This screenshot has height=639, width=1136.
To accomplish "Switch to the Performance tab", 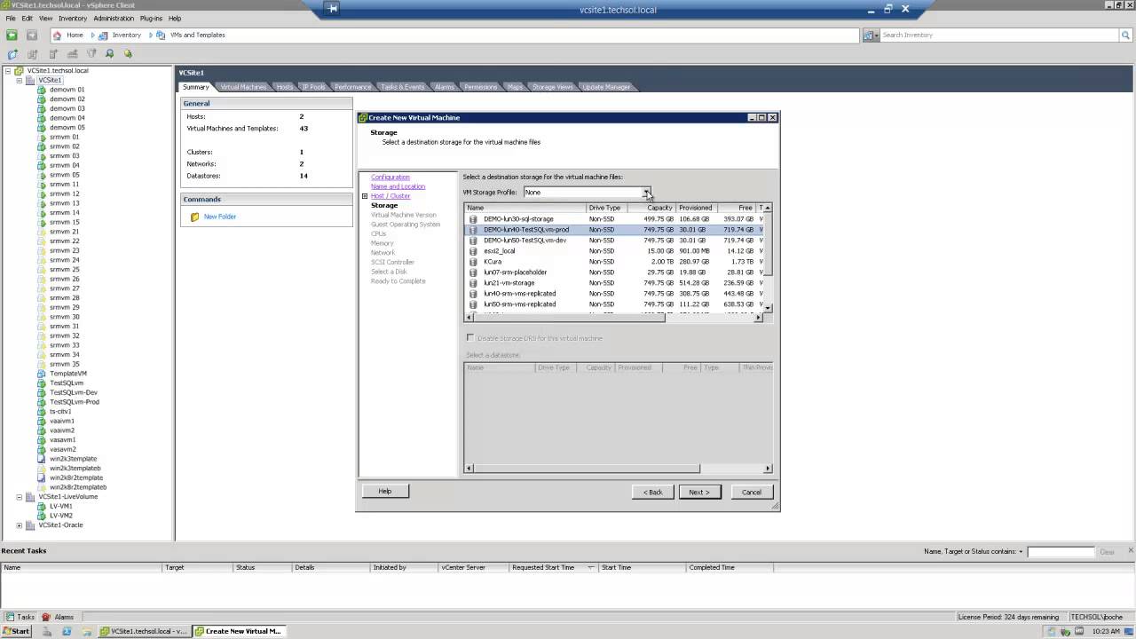I will click(352, 87).
